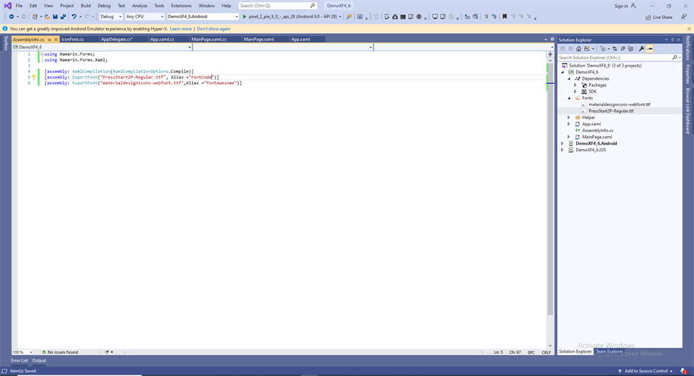Click Add to Source Control button
The width and height of the screenshot is (694, 376).
[x=645, y=371]
